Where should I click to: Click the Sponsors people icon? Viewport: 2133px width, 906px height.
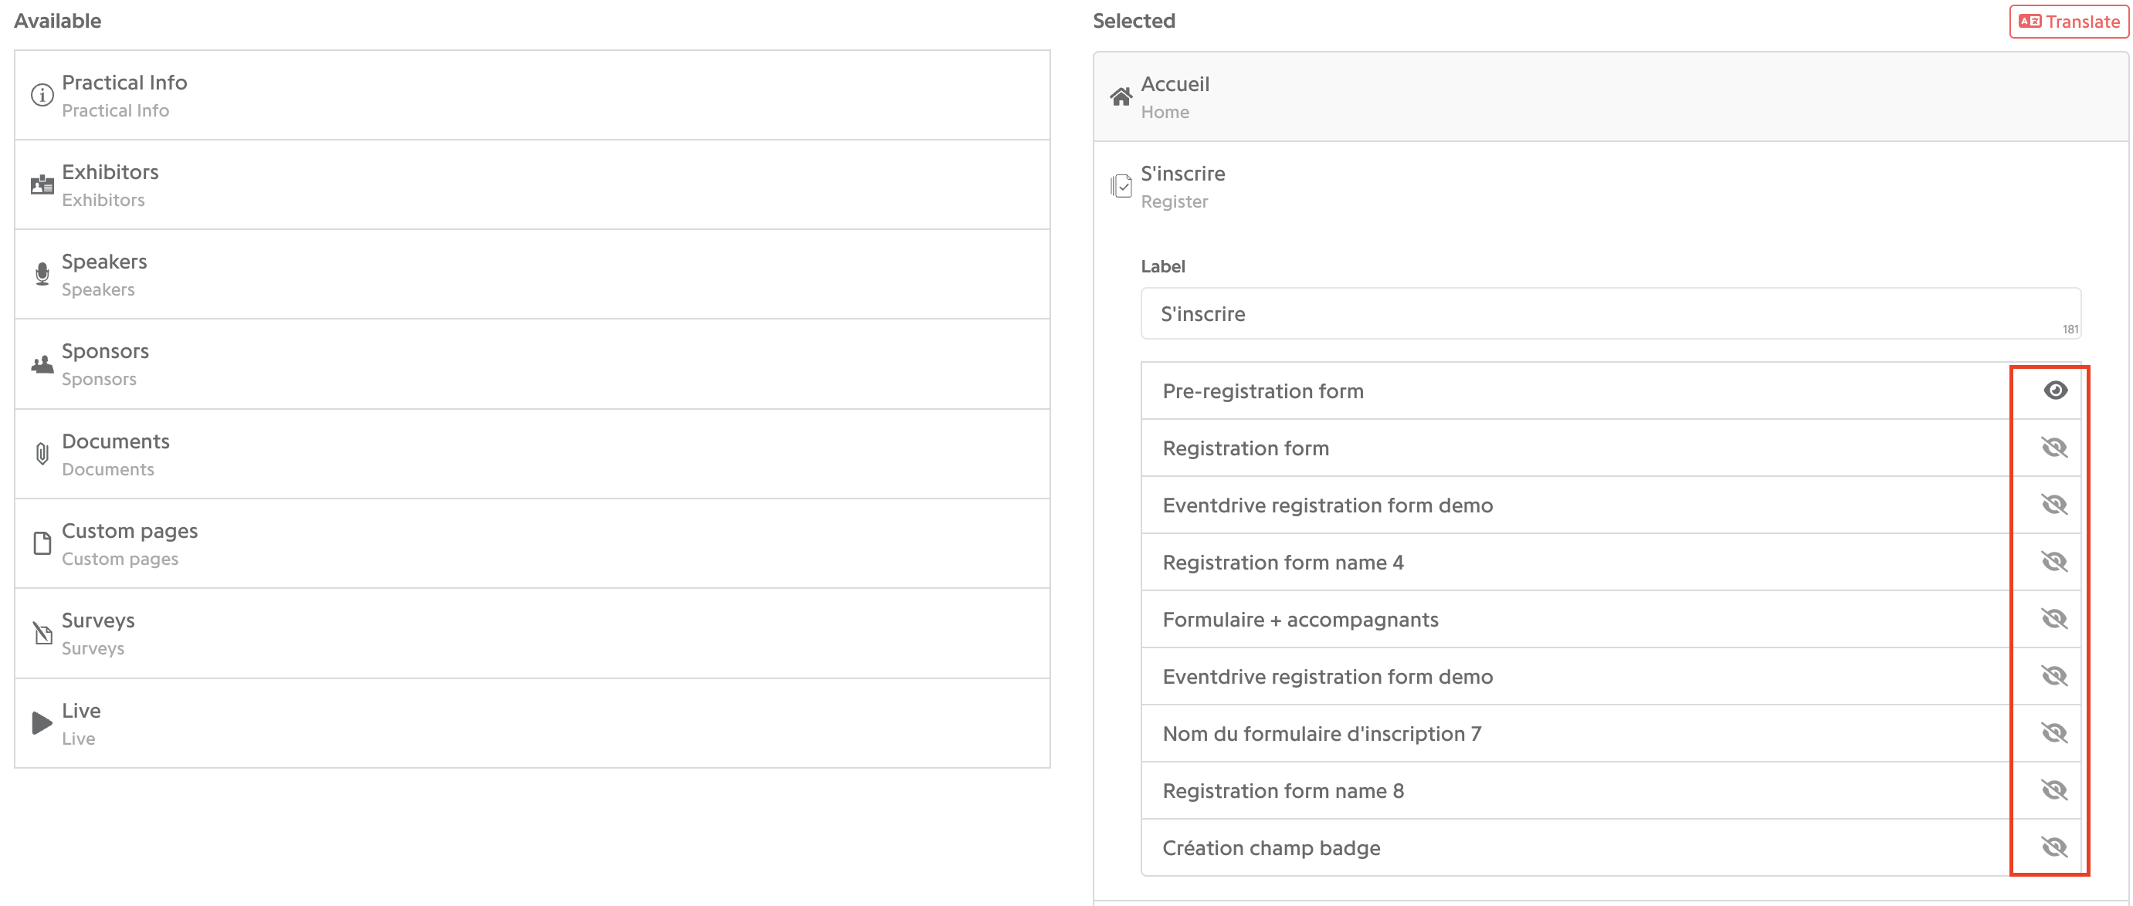[42, 364]
